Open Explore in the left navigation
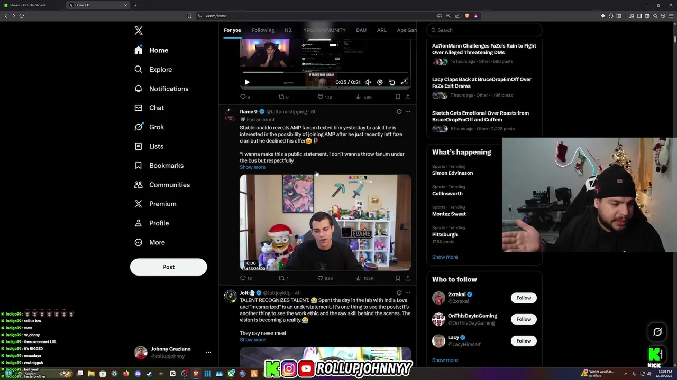 pos(153,69)
